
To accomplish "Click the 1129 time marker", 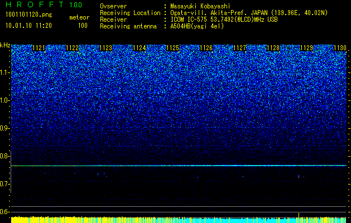I will coord(307,48).
